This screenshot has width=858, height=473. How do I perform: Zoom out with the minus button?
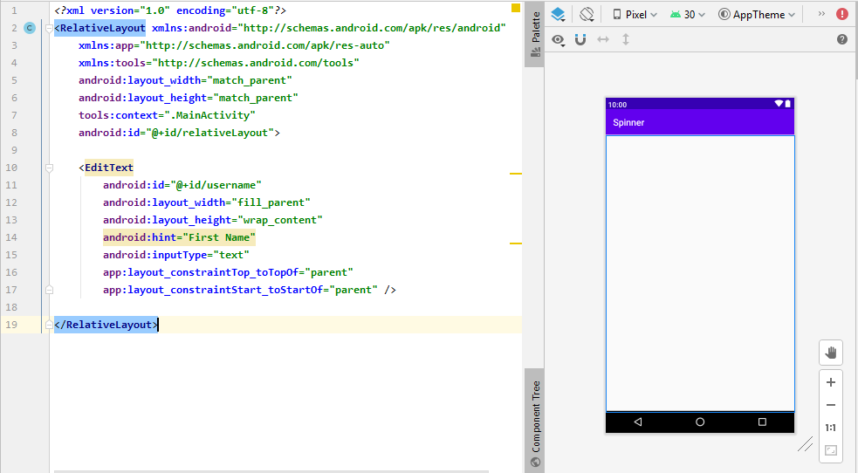[831, 405]
